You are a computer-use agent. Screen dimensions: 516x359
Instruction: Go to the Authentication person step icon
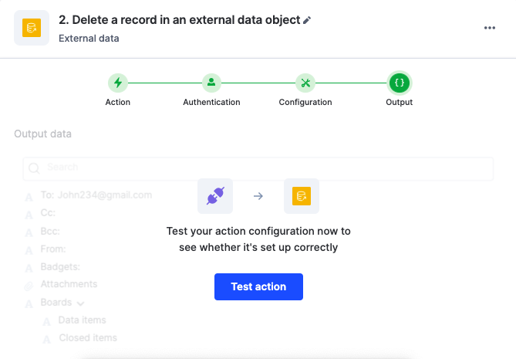coord(211,83)
